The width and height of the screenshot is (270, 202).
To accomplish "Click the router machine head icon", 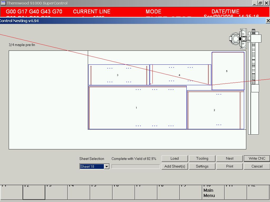I will (238, 39).
